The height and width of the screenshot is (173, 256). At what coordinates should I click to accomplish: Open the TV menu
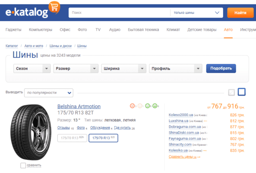coord(98,30)
